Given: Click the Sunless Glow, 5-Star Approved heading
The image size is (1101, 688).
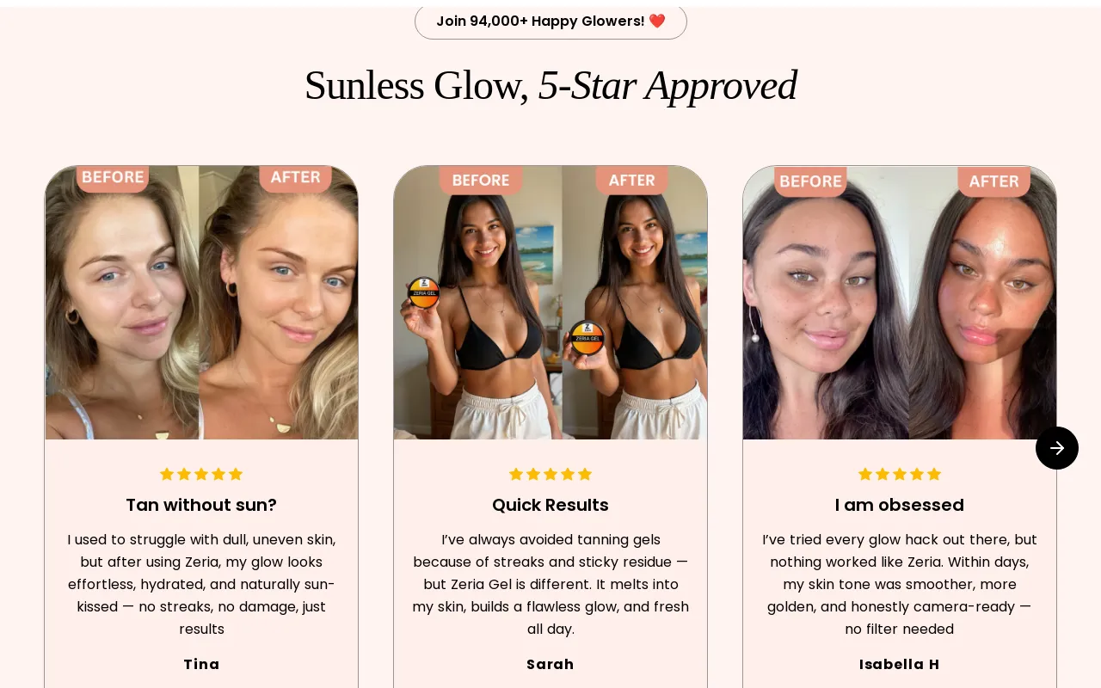Looking at the screenshot, I should click(x=550, y=85).
